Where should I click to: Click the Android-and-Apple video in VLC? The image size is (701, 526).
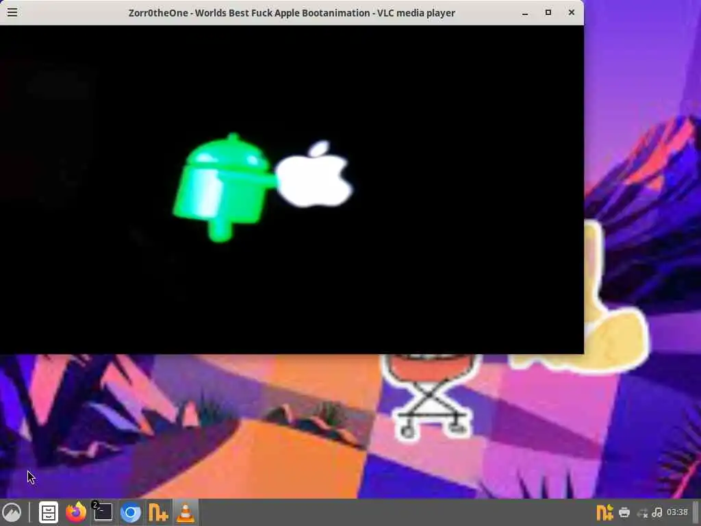pyautogui.click(x=292, y=189)
